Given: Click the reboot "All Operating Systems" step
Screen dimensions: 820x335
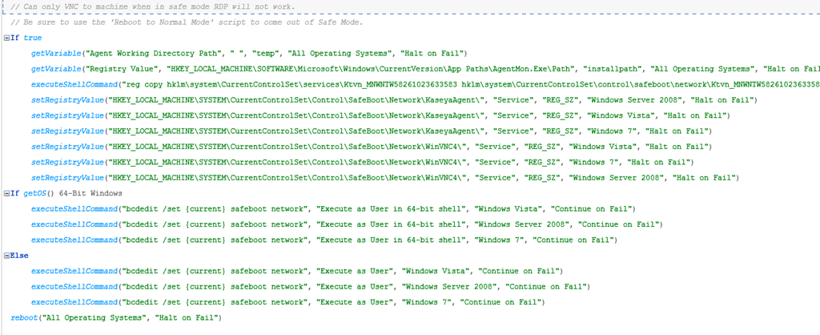Looking at the screenshot, I should [x=112, y=318].
